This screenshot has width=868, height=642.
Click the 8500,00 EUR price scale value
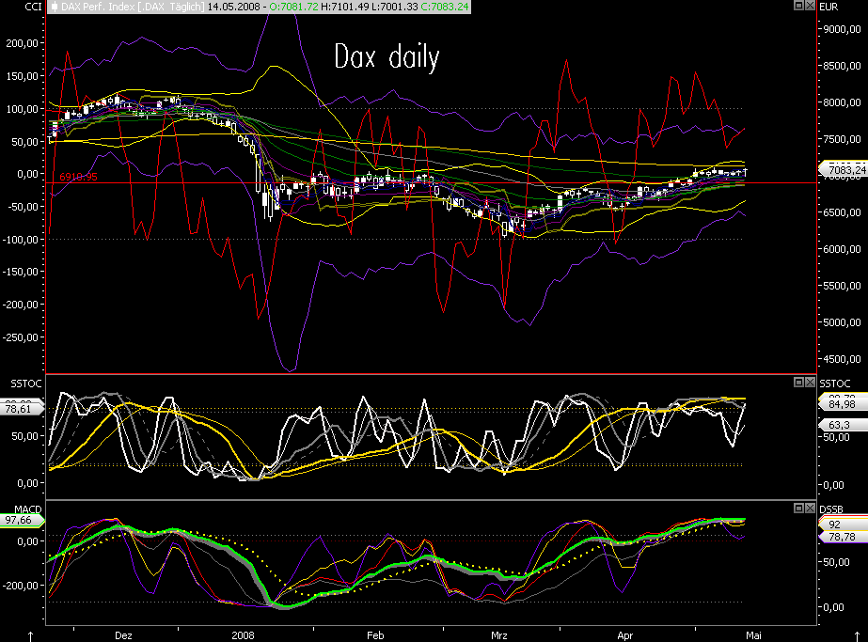tap(843, 66)
